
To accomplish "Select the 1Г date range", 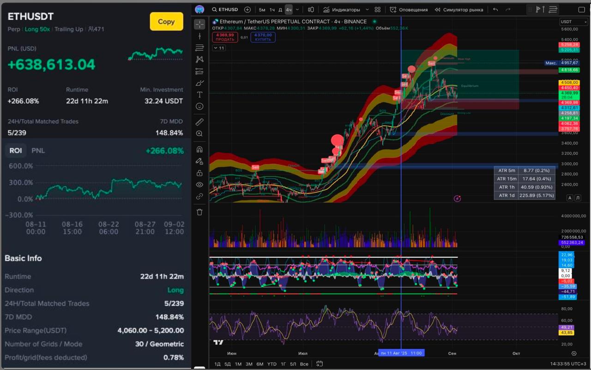I will tap(283, 364).
